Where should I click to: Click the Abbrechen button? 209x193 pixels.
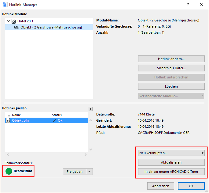tap(161, 186)
